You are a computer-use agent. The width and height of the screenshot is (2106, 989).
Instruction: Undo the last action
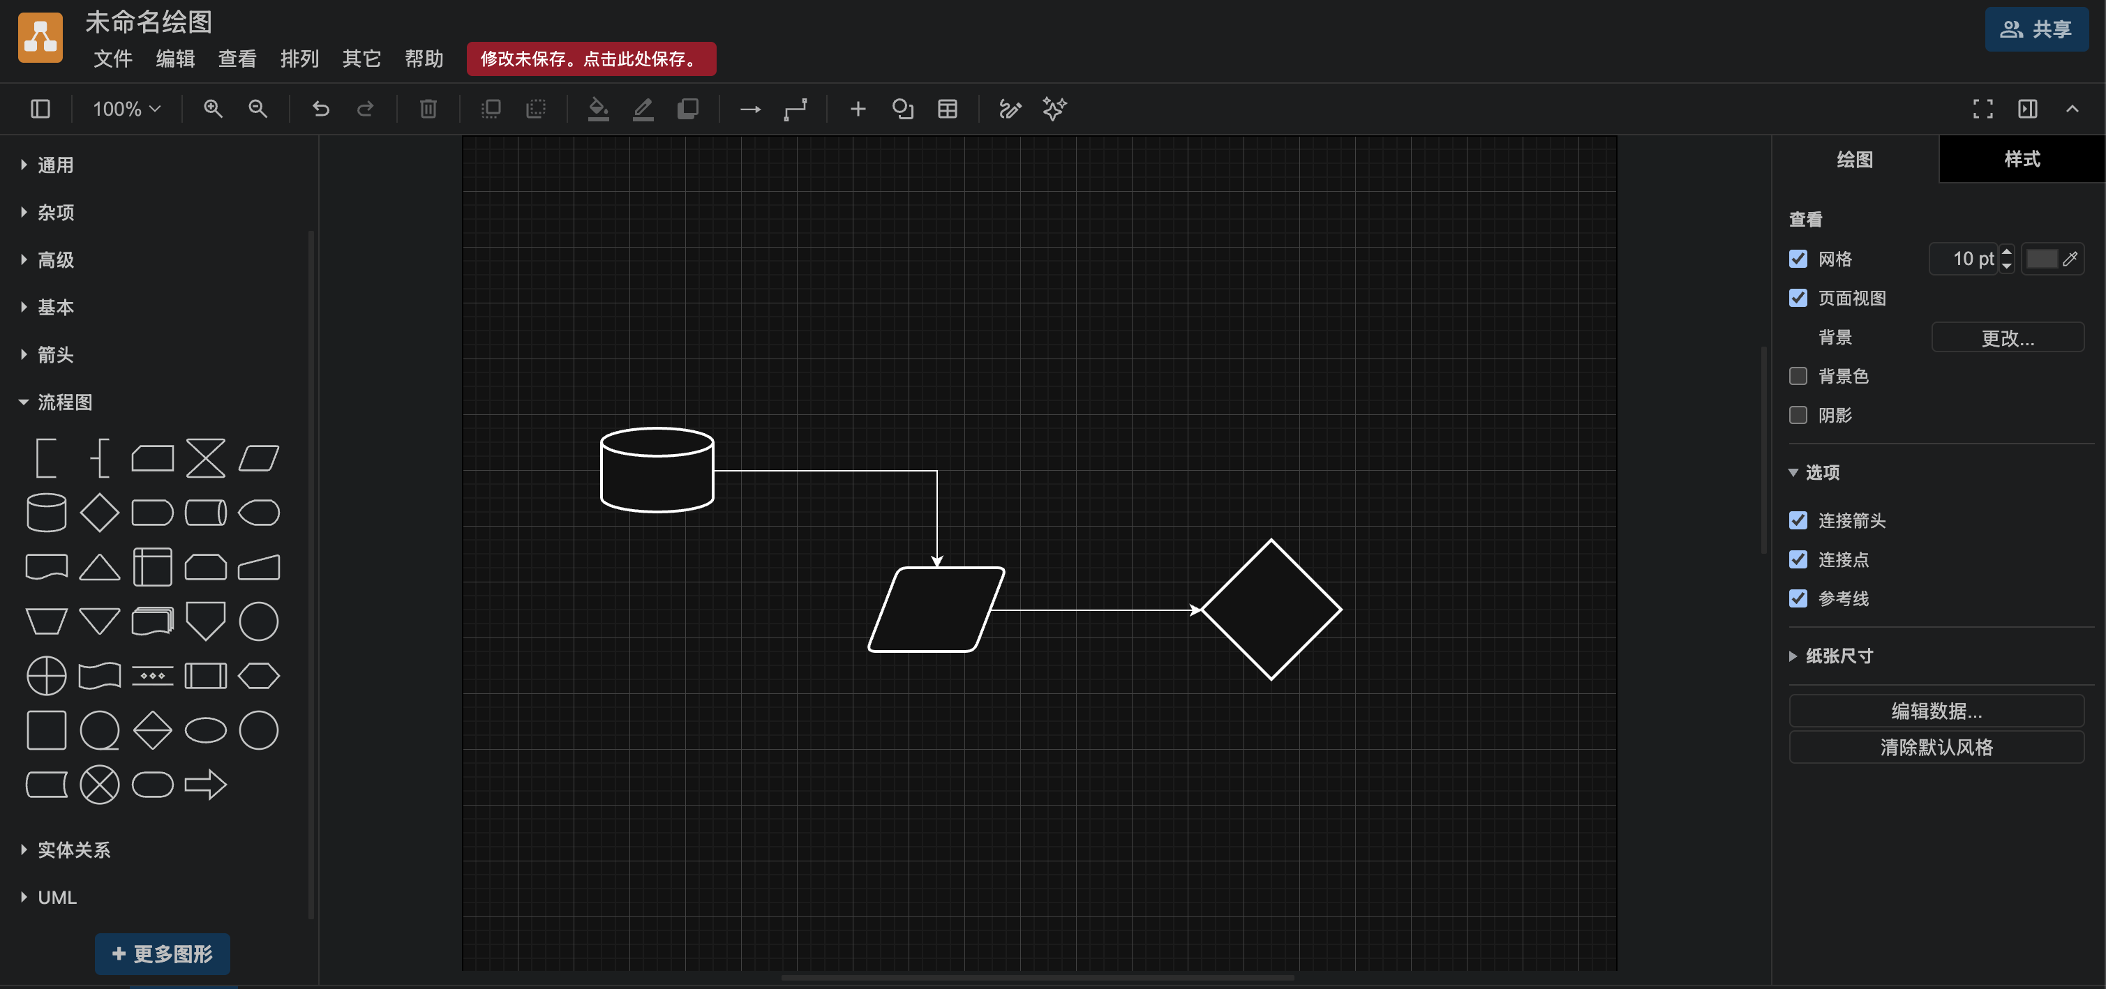(x=320, y=109)
